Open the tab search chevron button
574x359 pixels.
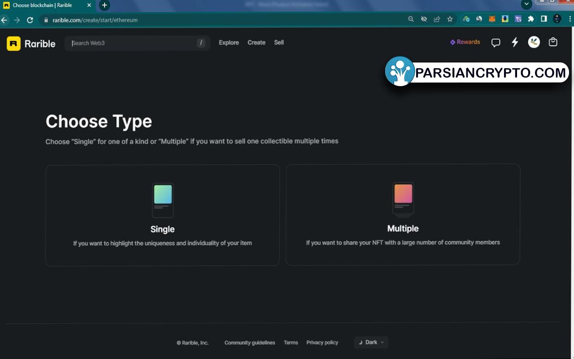point(527,4)
